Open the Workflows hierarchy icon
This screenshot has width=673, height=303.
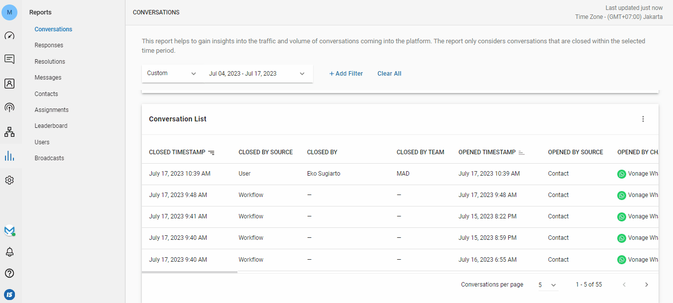(9, 132)
